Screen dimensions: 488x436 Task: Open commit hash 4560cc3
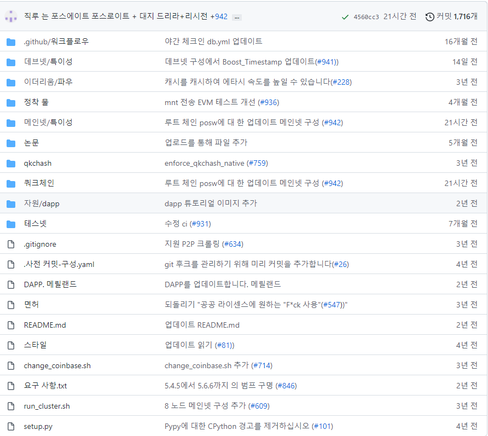tap(366, 17)
